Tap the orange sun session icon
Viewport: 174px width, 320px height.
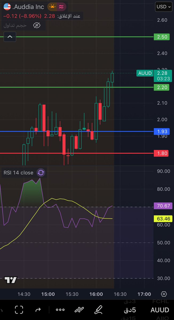(x=52, y=7)
